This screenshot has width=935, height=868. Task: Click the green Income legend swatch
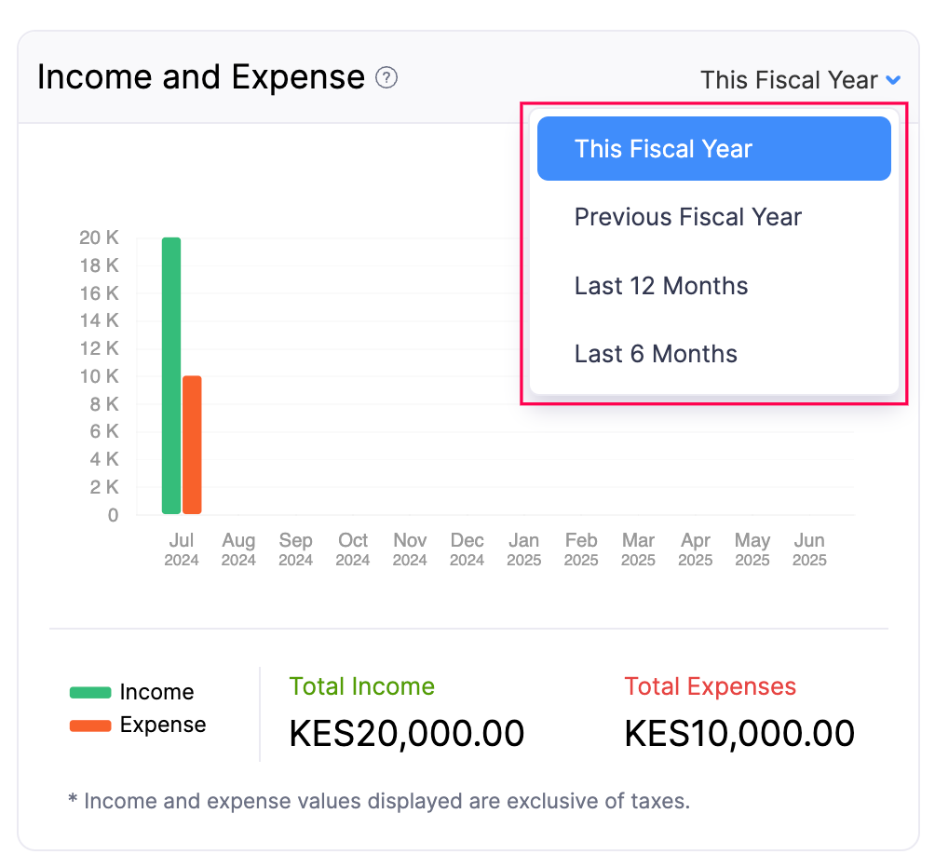pyautogui.click(x=90, y=692)
